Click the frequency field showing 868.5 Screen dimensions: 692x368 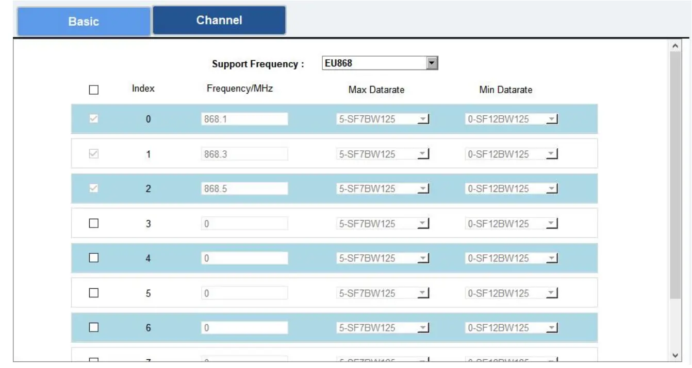click(244, 189)
